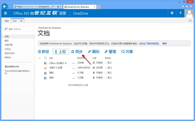Image resolution: width=195 pixels, height=121 pixels.
Task: Click the Word icon for Office 365简介
Action: pos(45,63)
